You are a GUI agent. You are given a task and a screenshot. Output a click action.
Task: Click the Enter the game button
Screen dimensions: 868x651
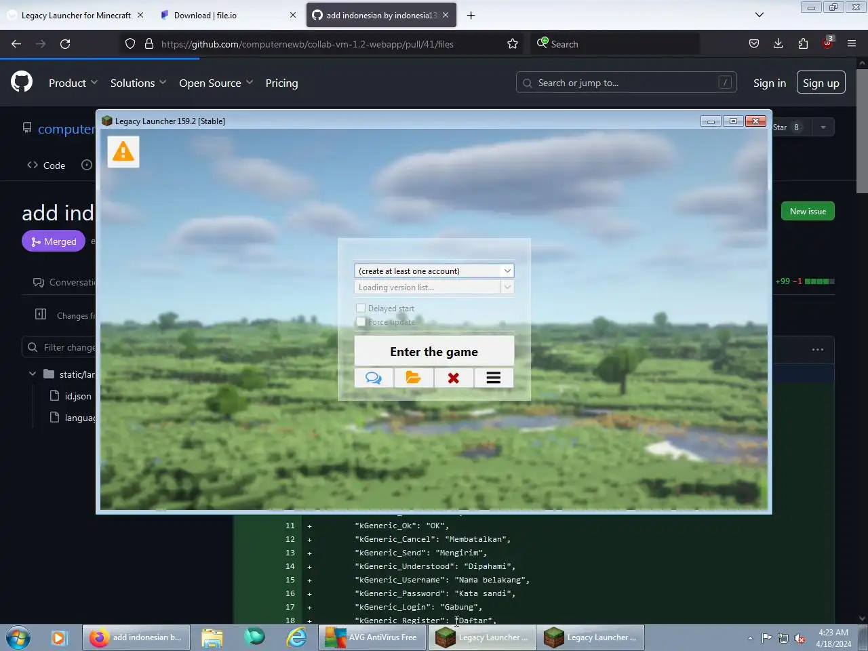[x=434, y=351]
